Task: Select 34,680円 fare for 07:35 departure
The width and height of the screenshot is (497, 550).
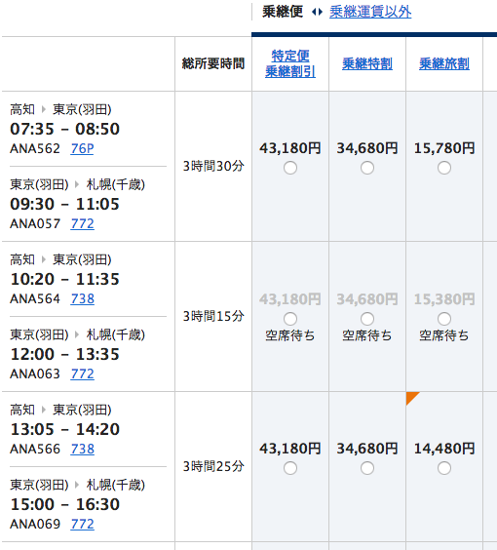Action: click(367, 168)
